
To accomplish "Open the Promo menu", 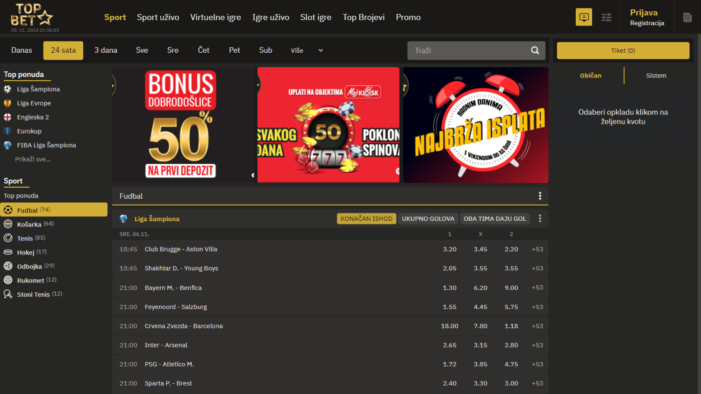I will [408, 17].
